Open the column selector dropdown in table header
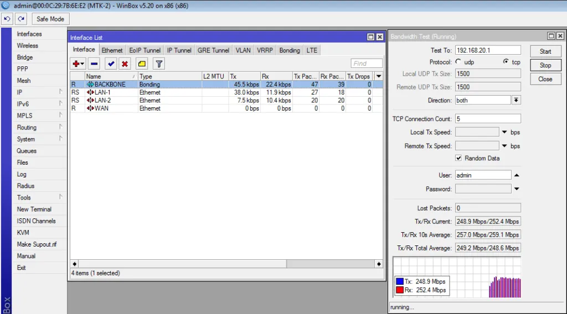The image size is (567, 314). [379, 76]
